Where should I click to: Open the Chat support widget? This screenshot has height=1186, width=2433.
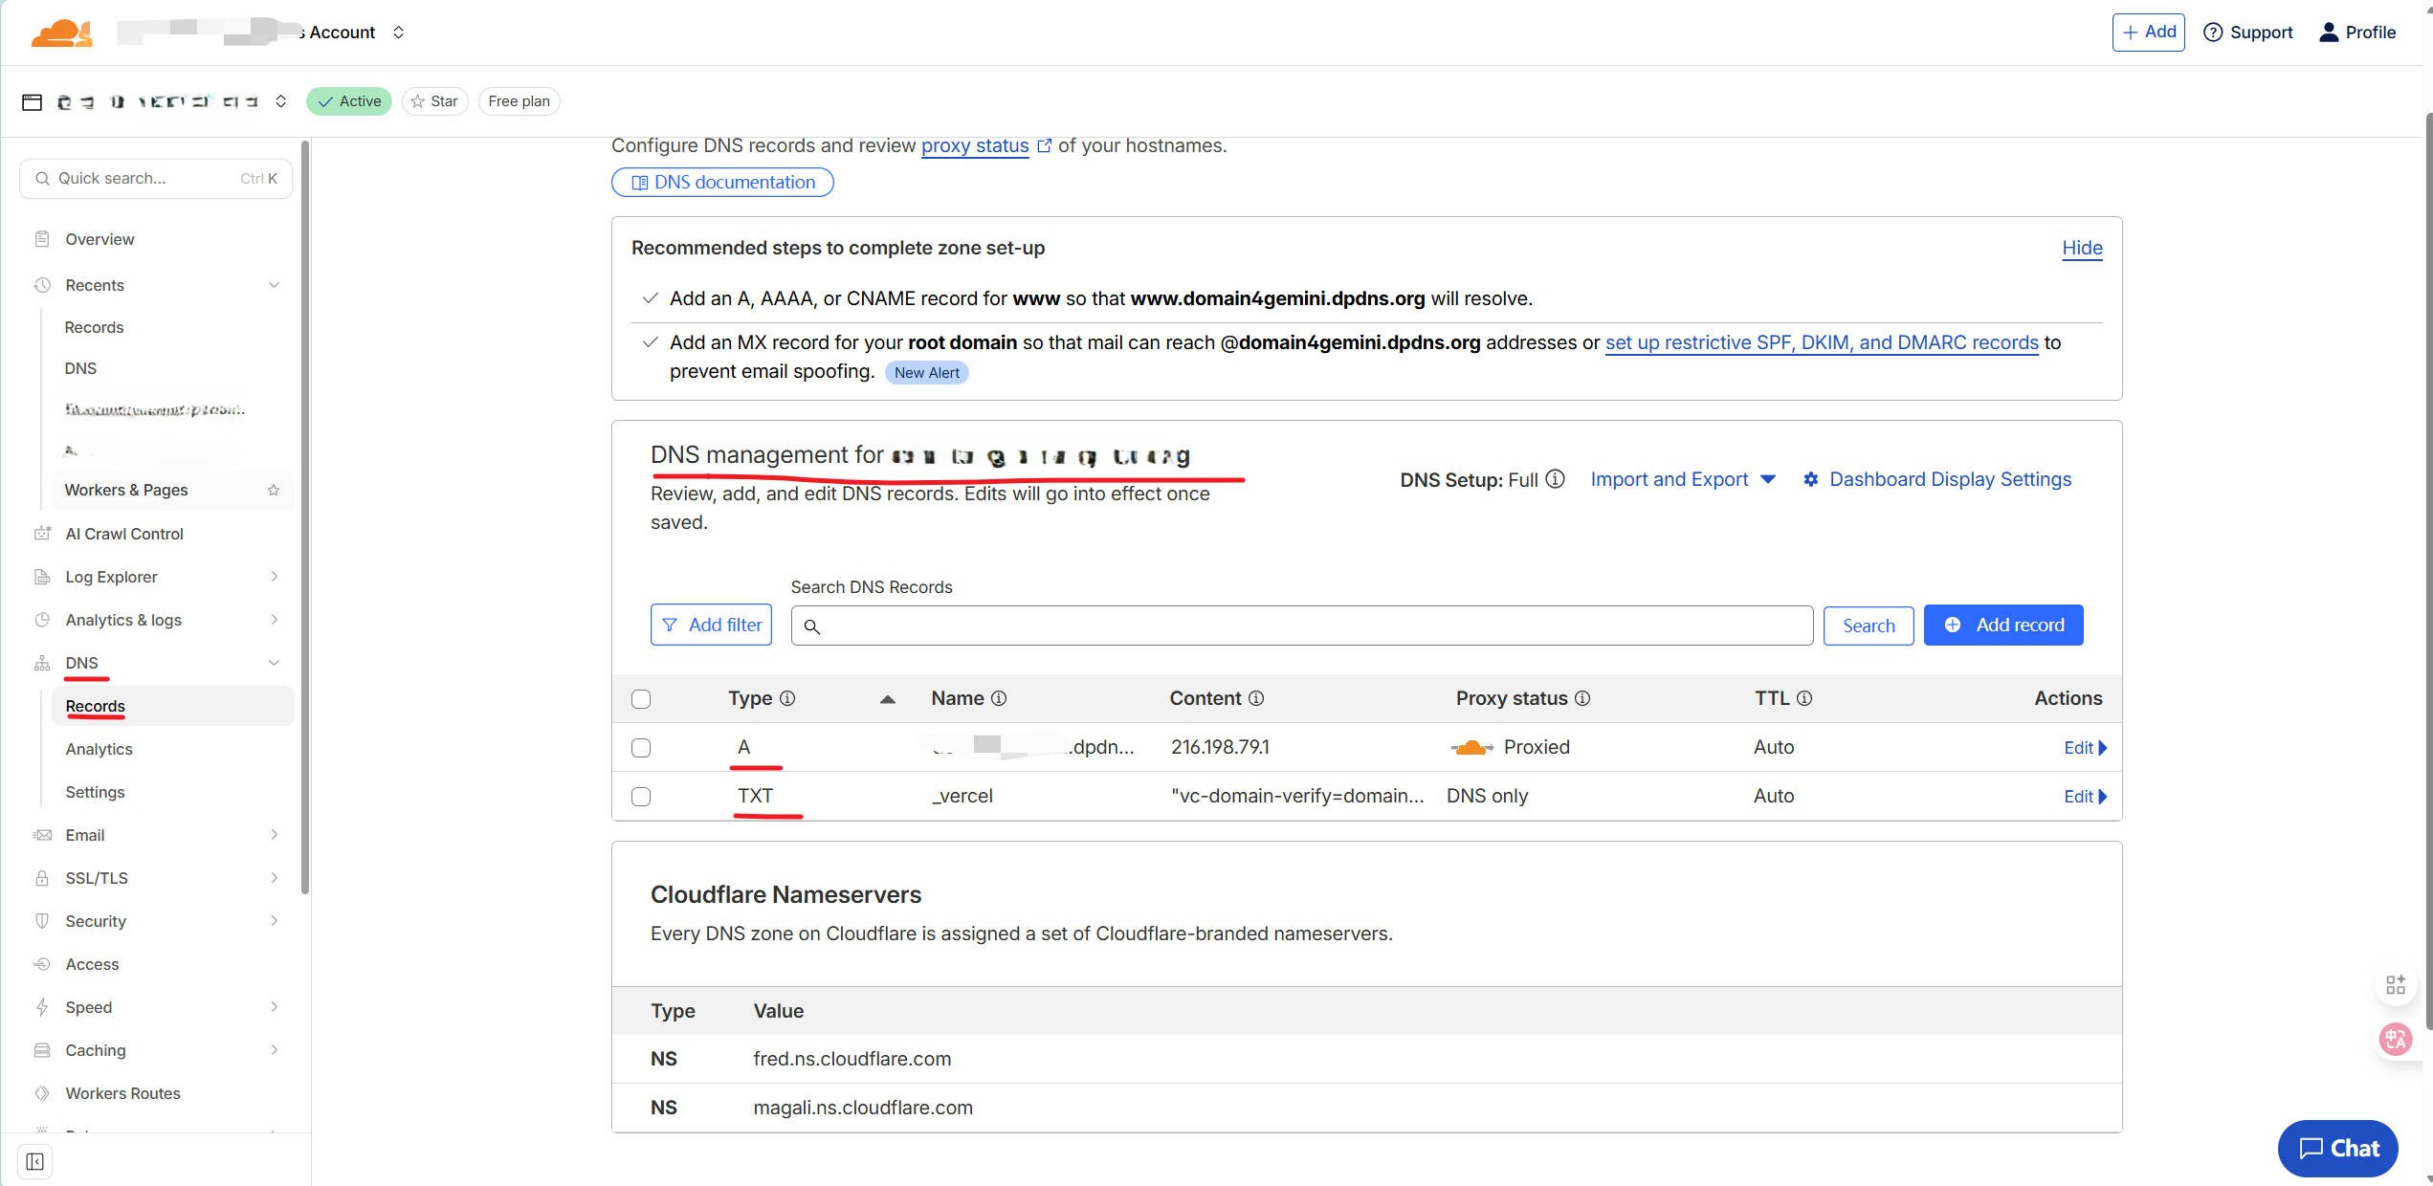pos(2337,1148)
